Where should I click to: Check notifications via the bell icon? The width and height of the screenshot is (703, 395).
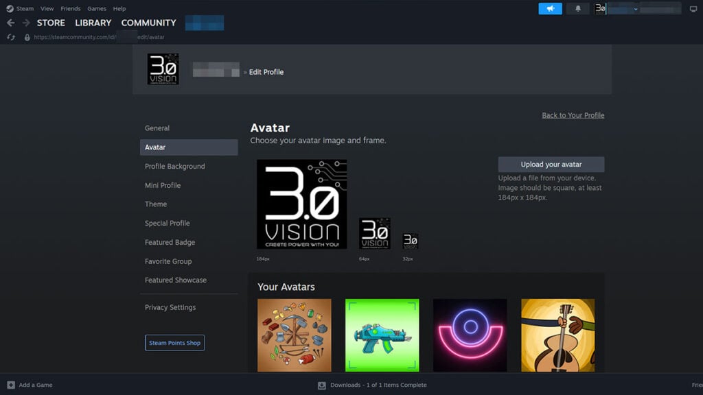click(x=577, y=8)
